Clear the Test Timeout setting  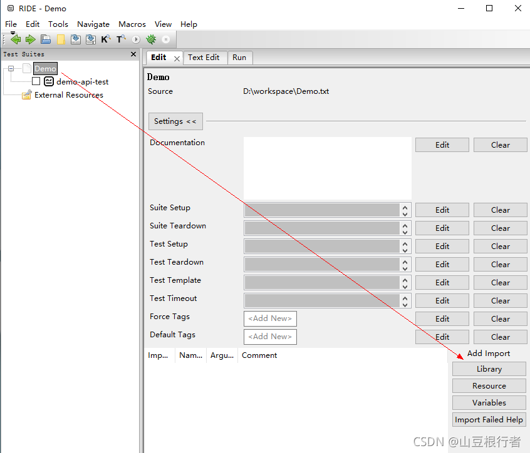[x=501, y=301]
